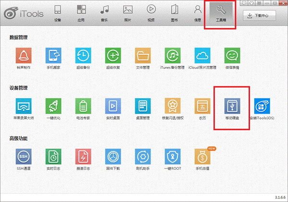Switch to the 信息 info tab
Viewport: 288px width, 202px height.
click(x=198, y=13)
